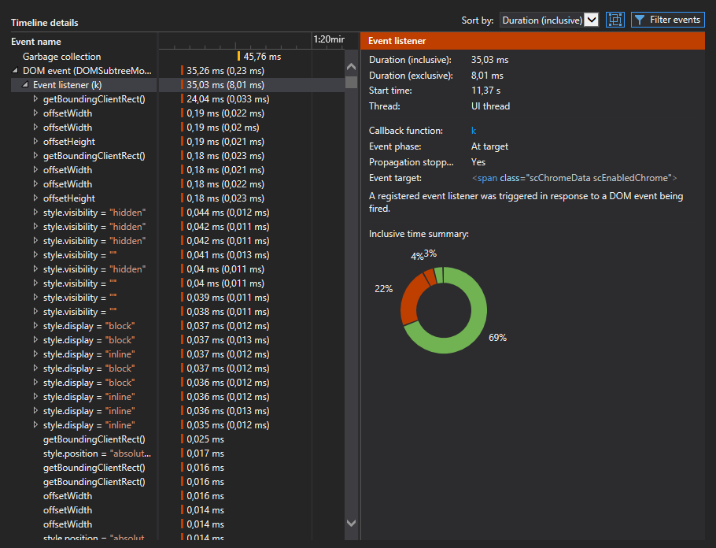Click the scroll up arrow of event list

(x=351, y=67)
